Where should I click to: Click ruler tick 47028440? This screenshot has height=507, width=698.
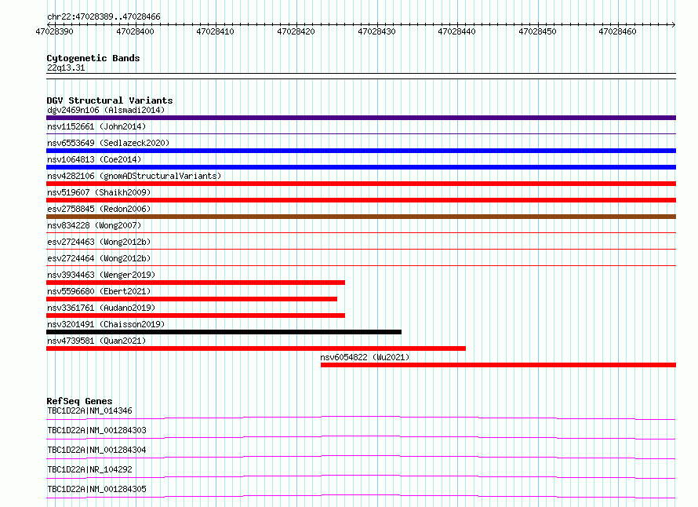tap(456, 31)
